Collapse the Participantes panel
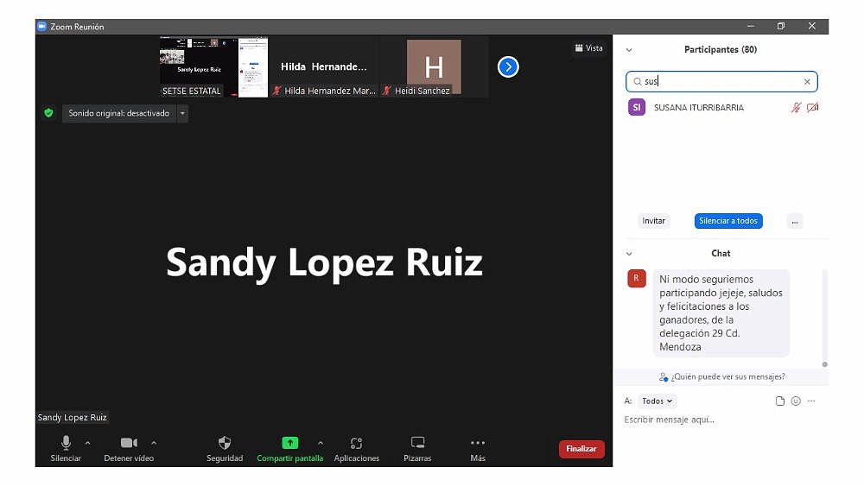The image size is (864, 486). (629, 50)
